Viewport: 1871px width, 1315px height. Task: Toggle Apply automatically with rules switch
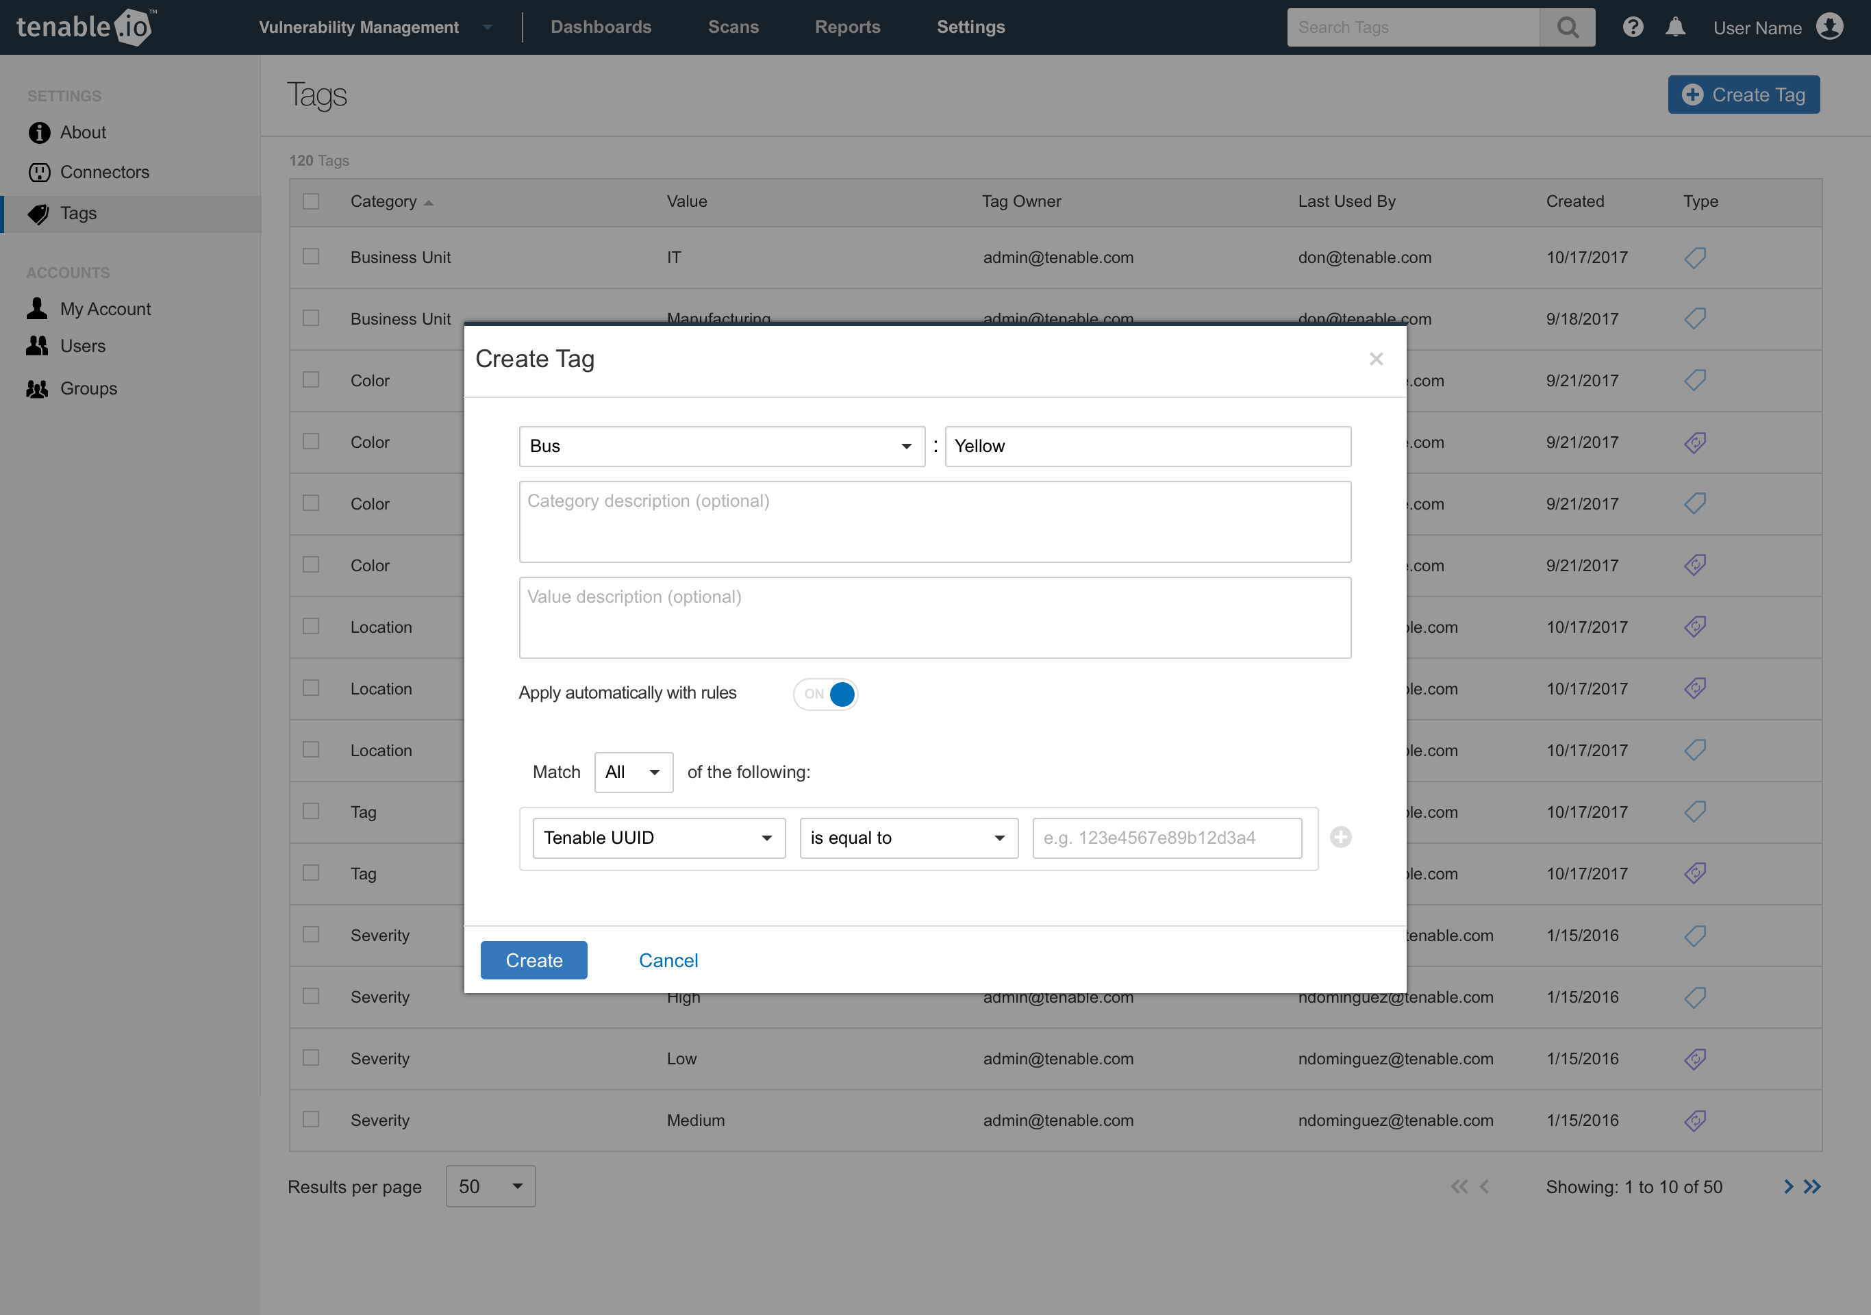pyautogui.click(x=825, y=693)
